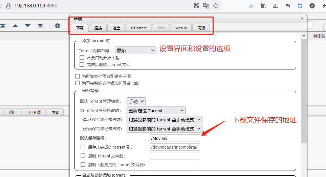Click the translate page icon
This screenshot has width=326, height=177.
206,6
